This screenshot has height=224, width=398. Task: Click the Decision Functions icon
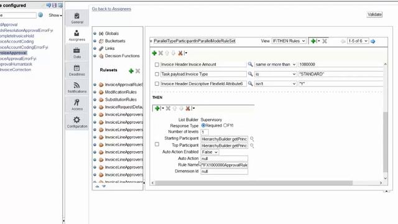point(101,56)
